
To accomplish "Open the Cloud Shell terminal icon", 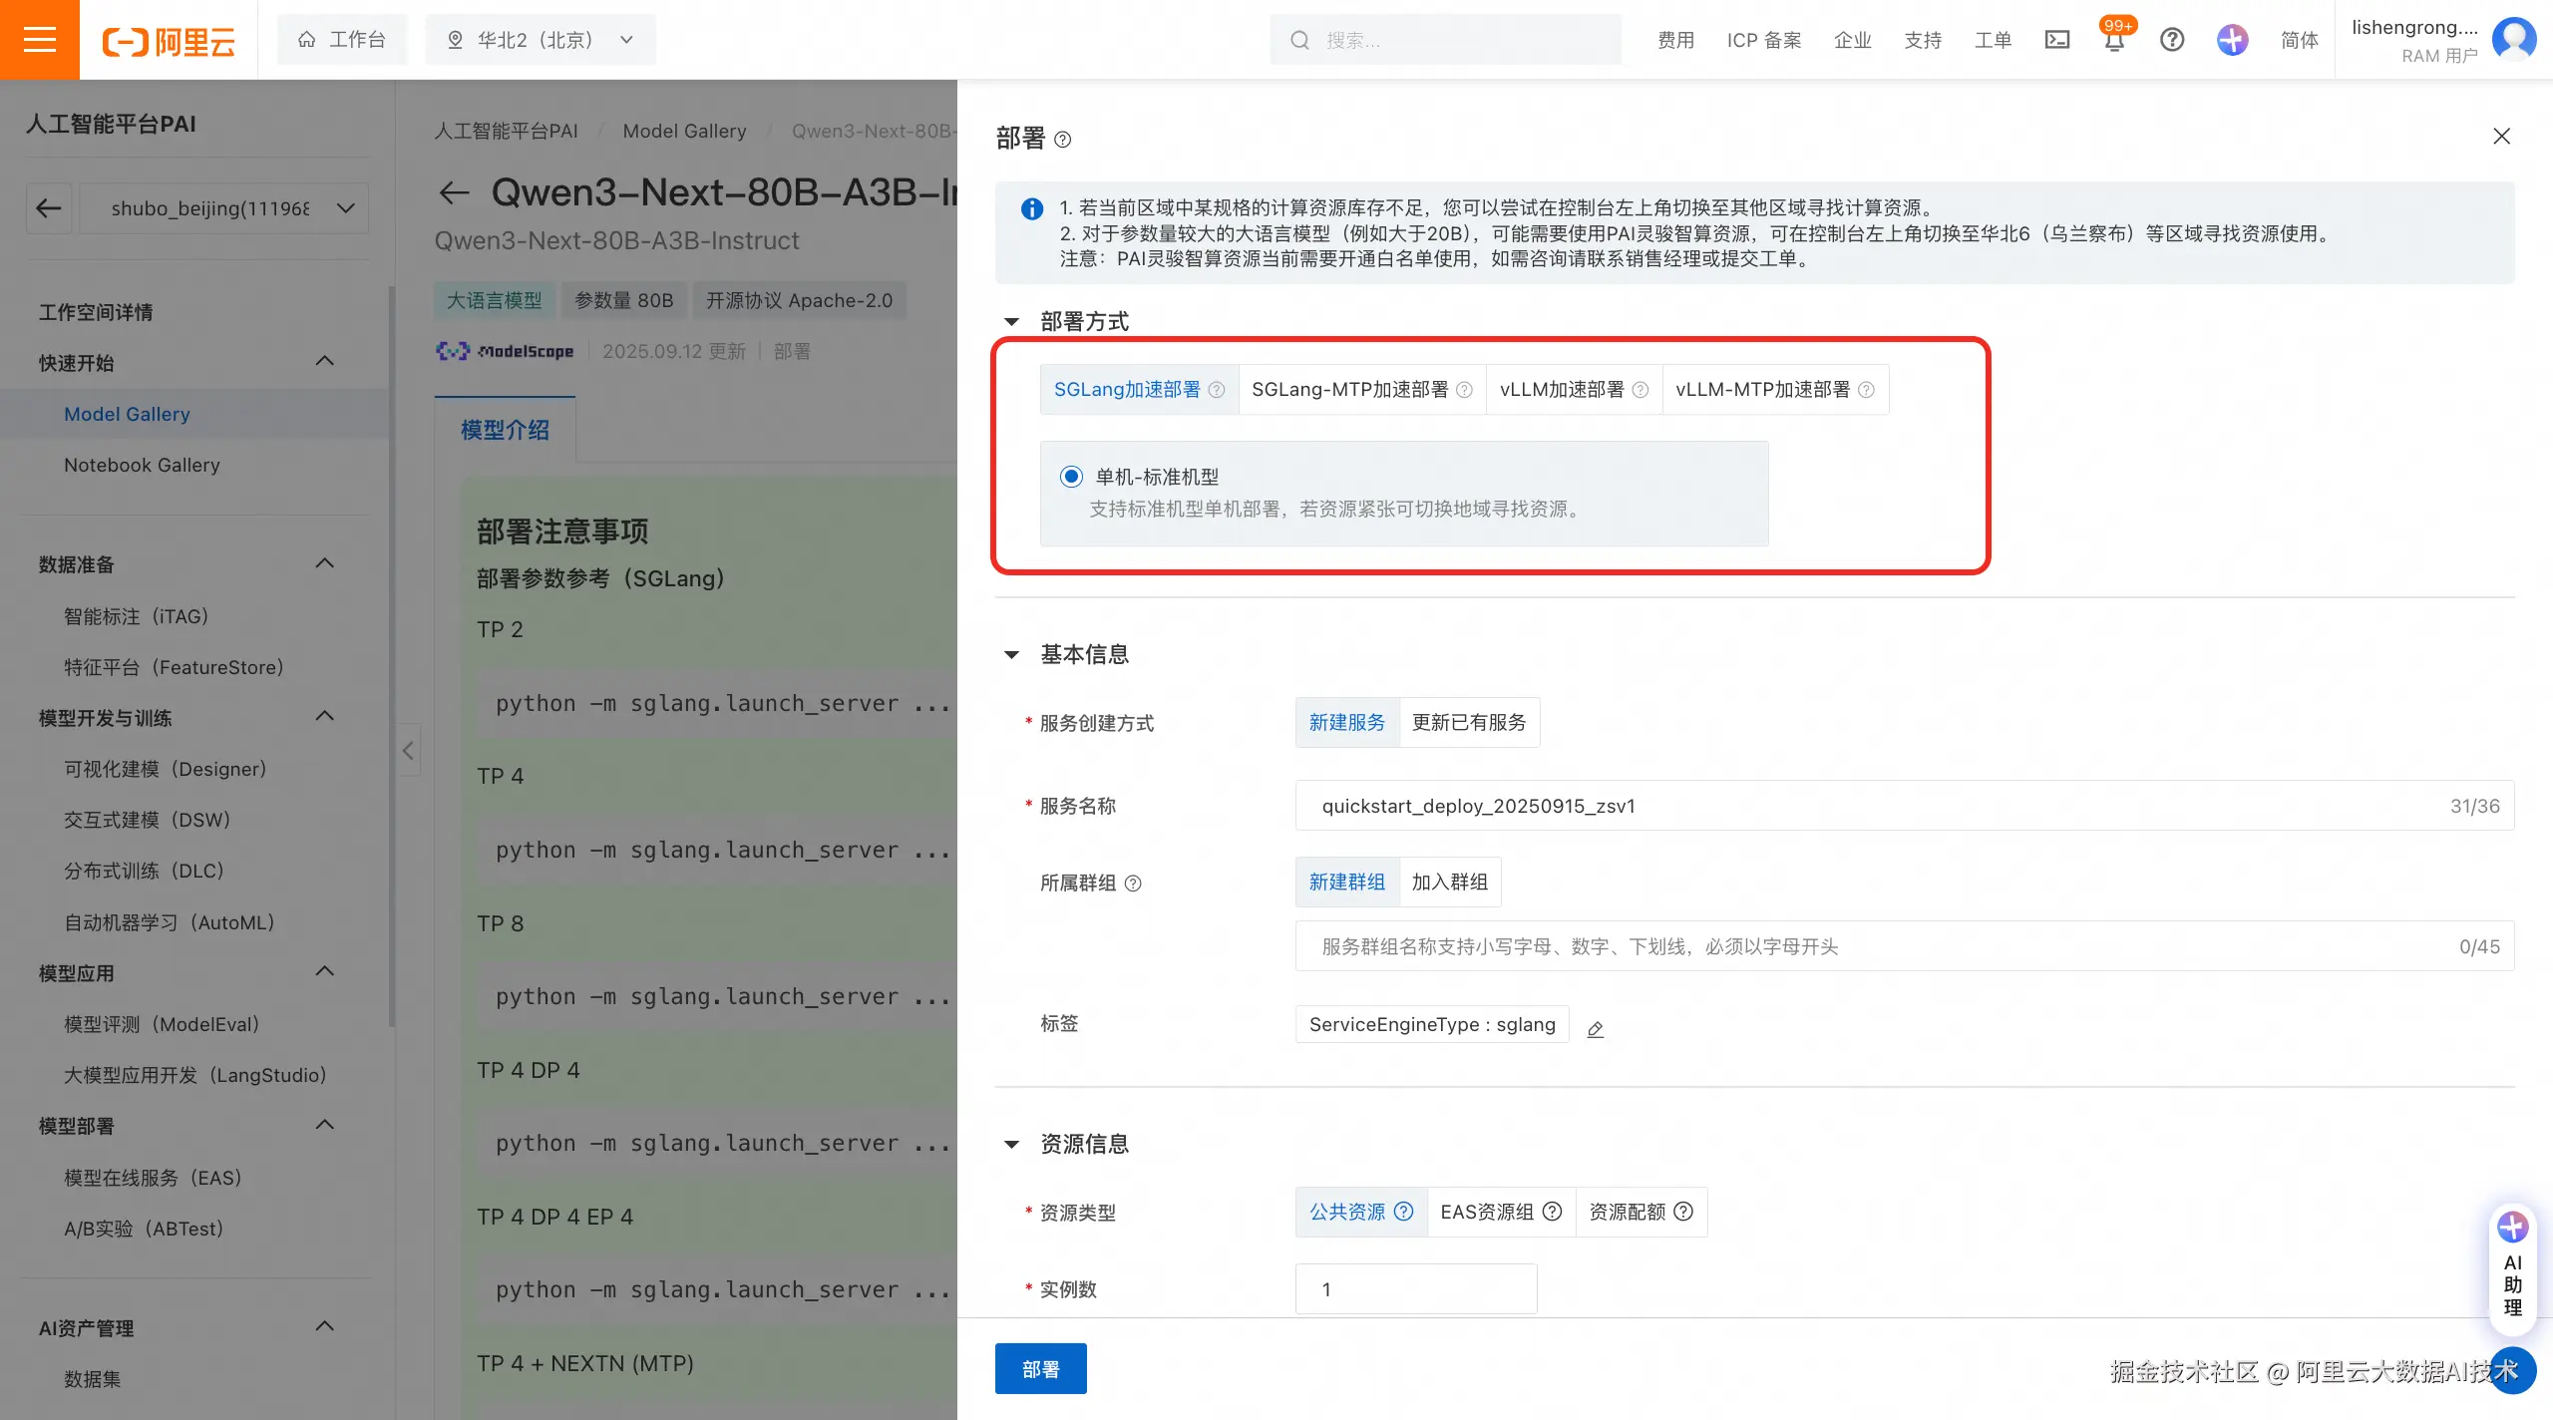I will (2056, 40).
